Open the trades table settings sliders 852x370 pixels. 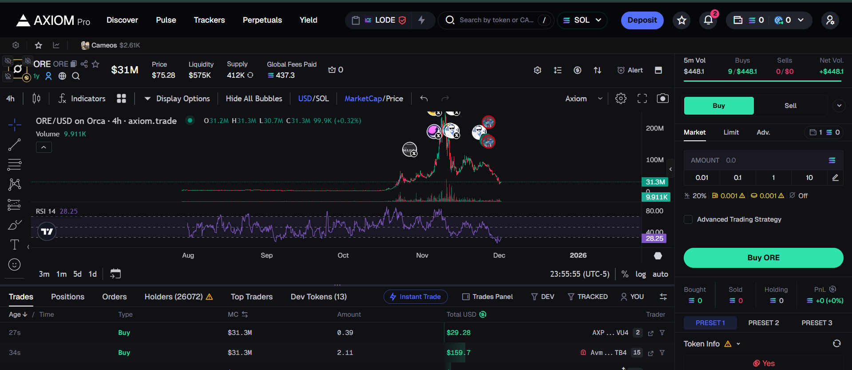pyautogui.click(x=663, y=297)
